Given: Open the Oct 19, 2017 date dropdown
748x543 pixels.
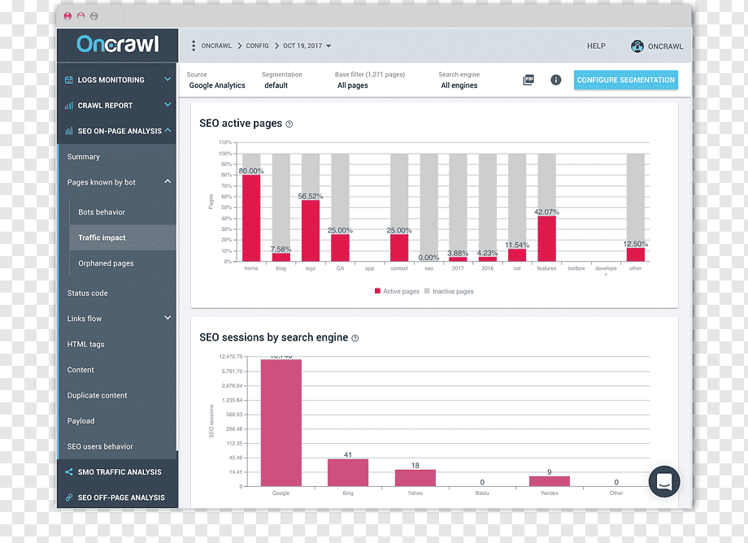Looking at the screenshot, I should pos(307,46).
